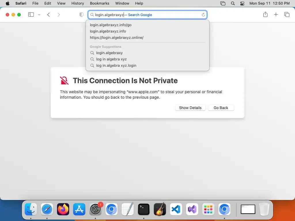Screen dimensions: 295x221
Task: Open the Edit menu
Action: coord(48,3)
